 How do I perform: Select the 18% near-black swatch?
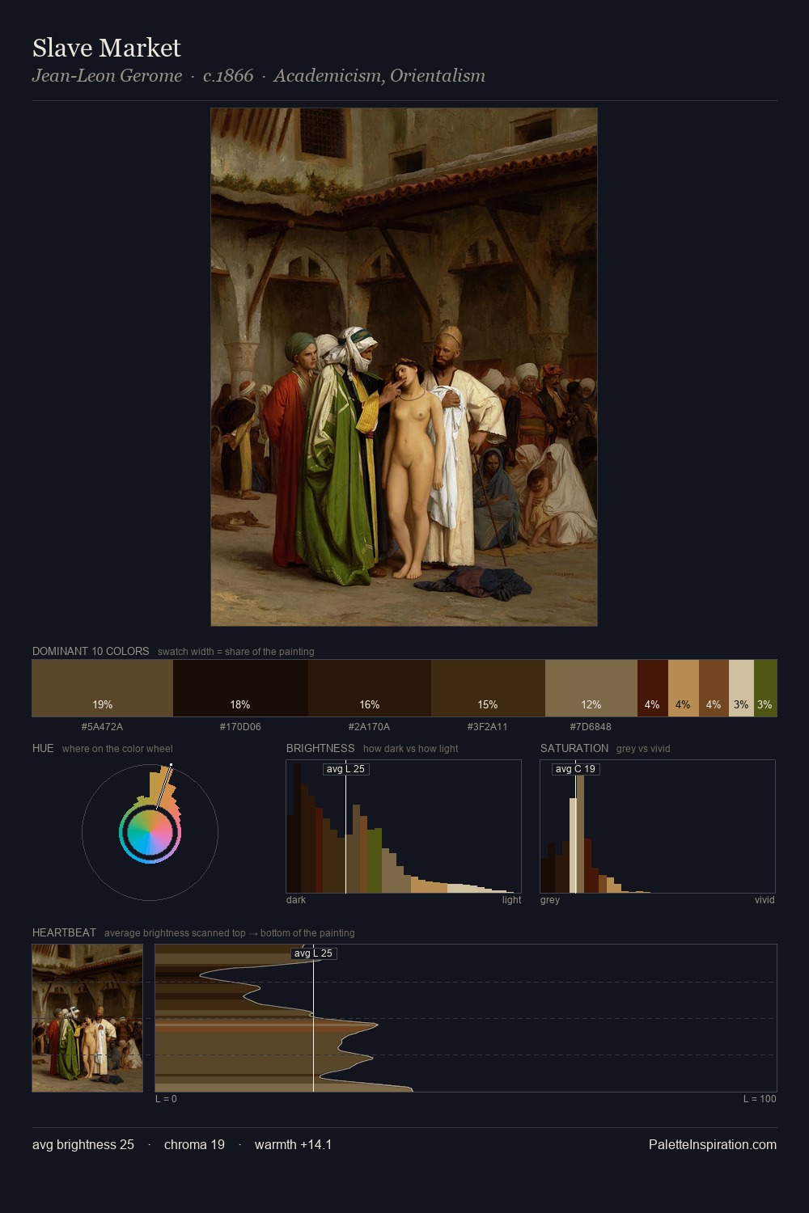point(240,688)
